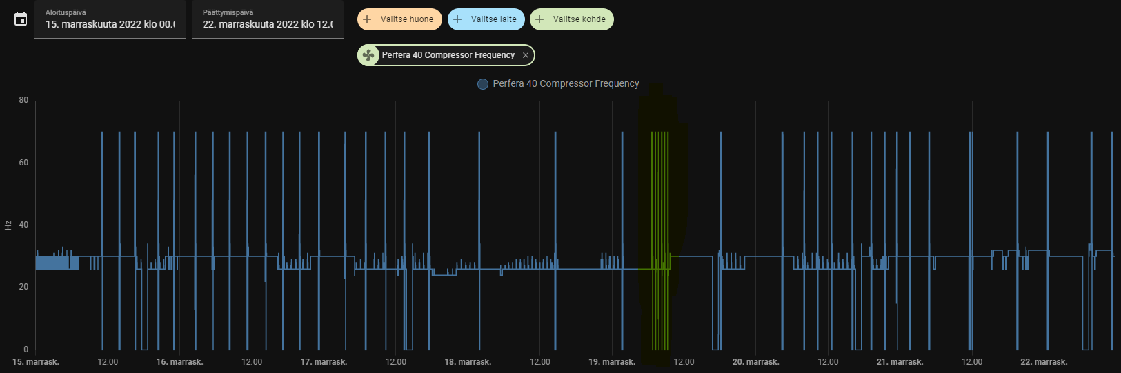
Task: Select the Perfera 40 Compressor Frequency chip label
Action: click(x=448, y=55)
